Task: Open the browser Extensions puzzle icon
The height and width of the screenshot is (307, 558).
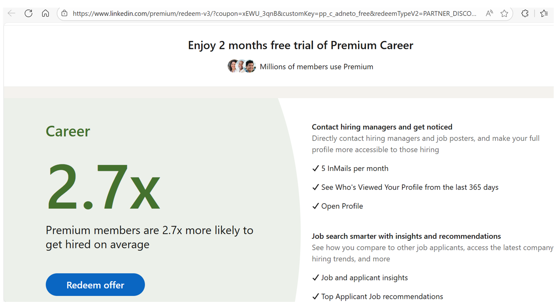Action: (525, 14)
